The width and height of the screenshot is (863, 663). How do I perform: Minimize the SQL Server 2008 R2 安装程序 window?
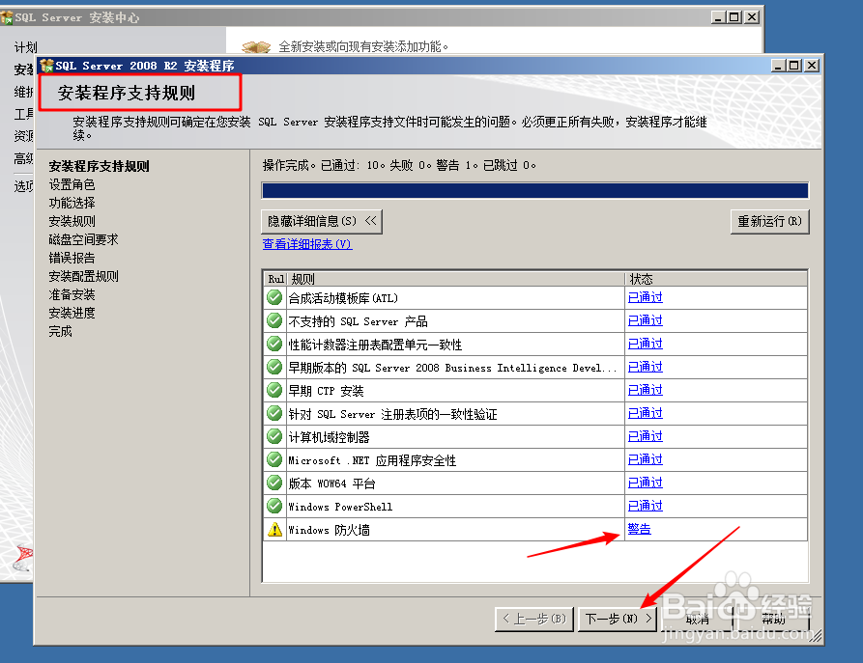tap(778, 66)
